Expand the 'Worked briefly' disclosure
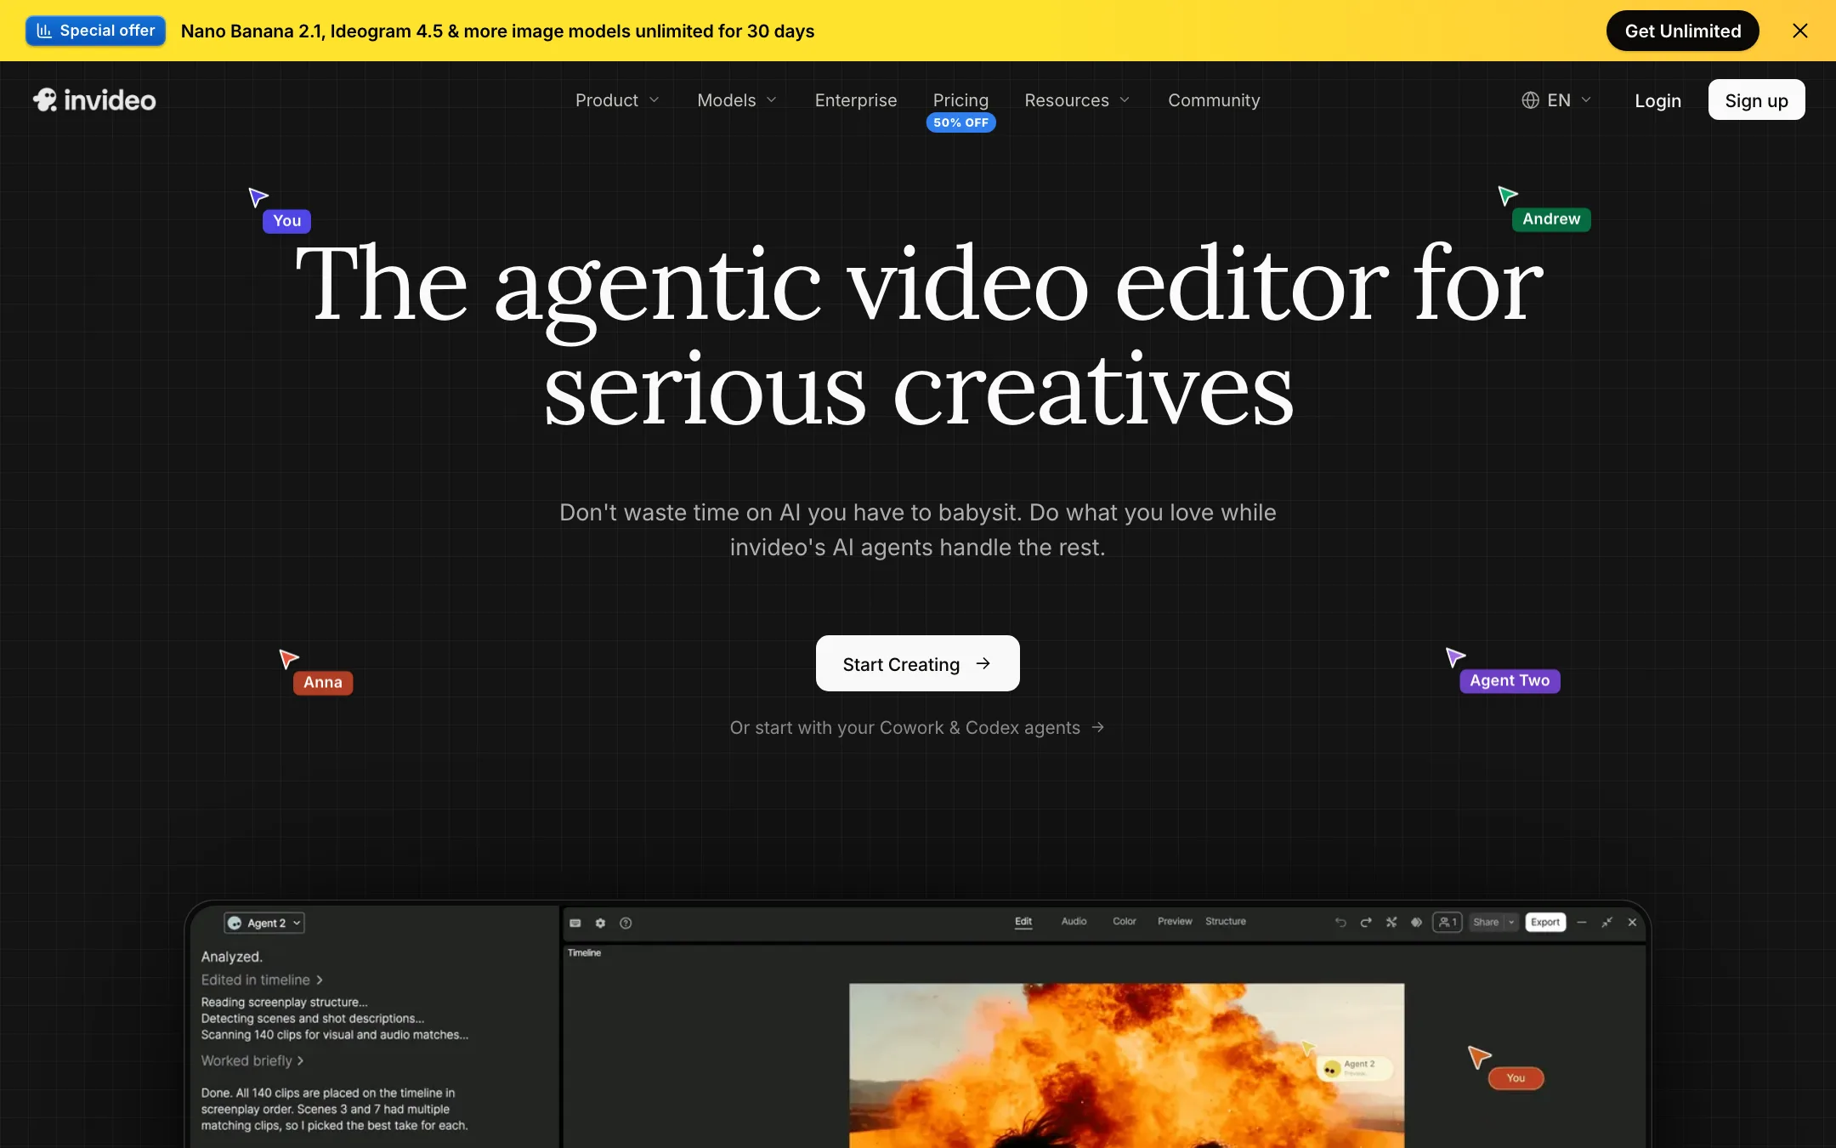 tap(252, 1060)
